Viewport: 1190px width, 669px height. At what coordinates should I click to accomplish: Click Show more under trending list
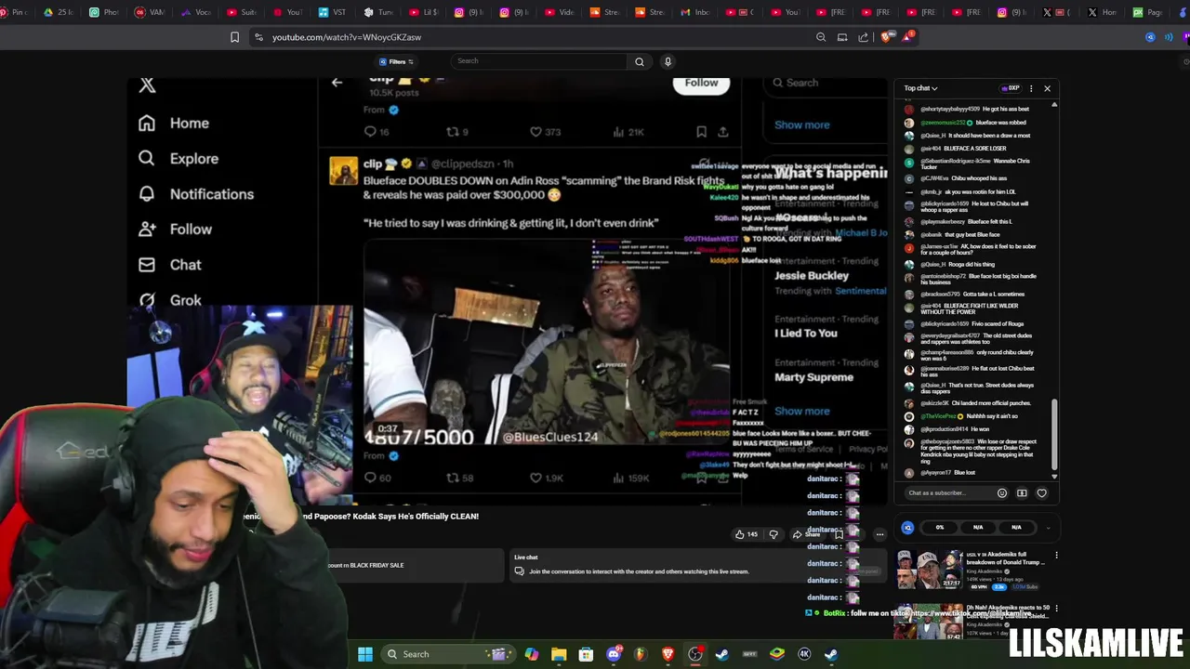[801, 411]
